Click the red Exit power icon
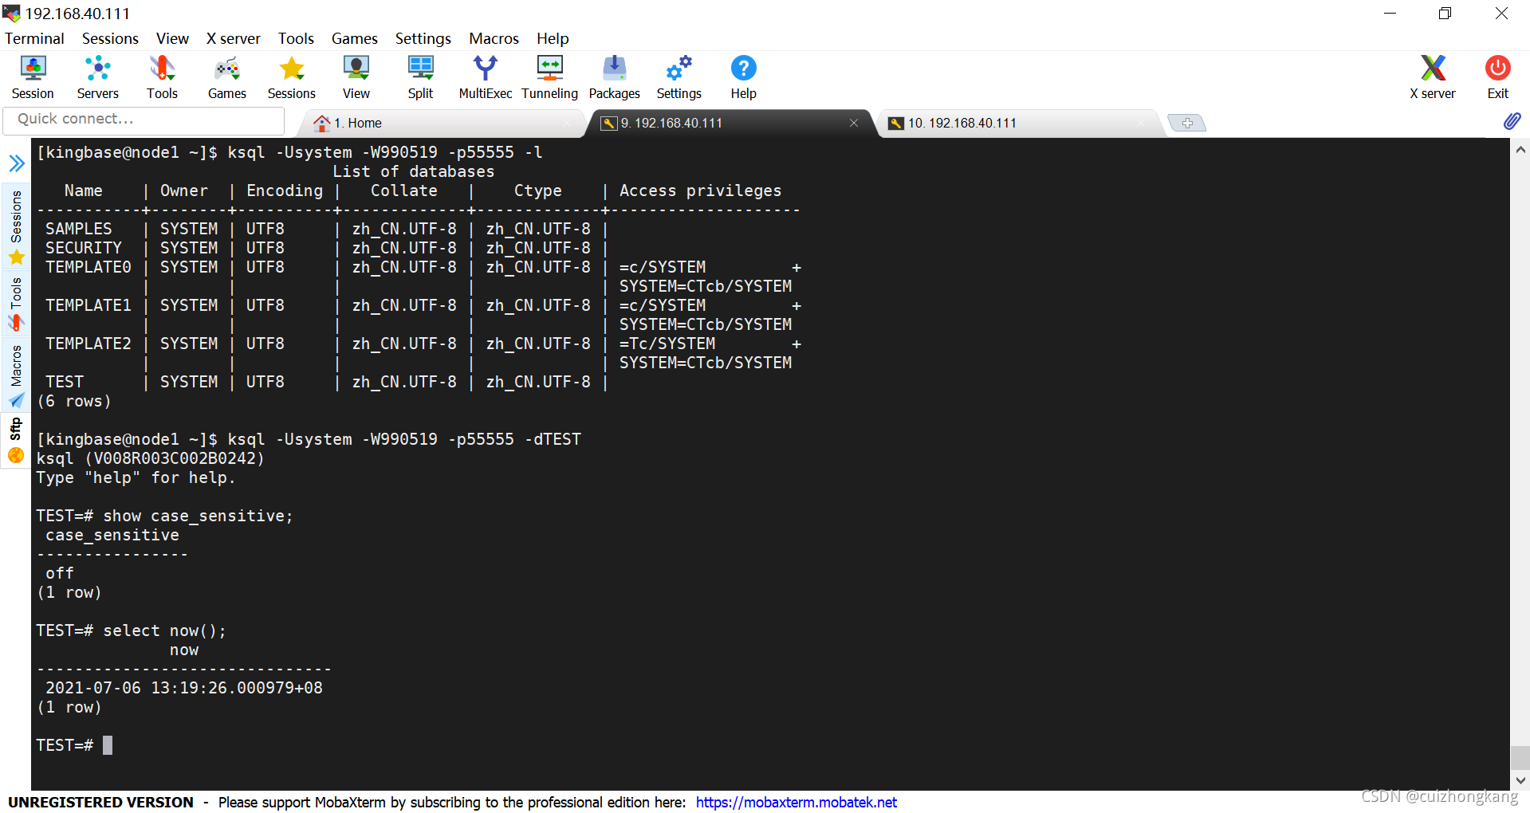Viewport: 1530px width, 813px height. 1497,77
